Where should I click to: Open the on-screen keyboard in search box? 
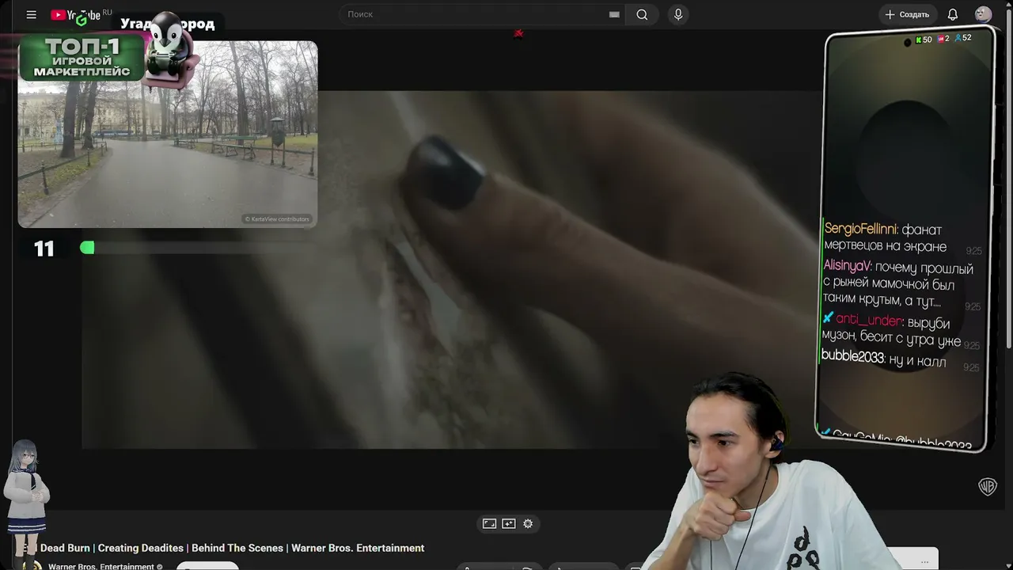(x=614, y=14)
